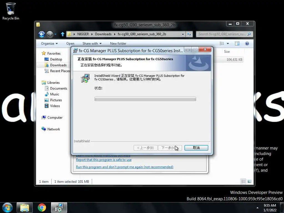Click the fx-cg50_G90_seriesm_sub_360_2b breadcrumb segment
This screenshot has height=213, width=284.
[142, 34]
